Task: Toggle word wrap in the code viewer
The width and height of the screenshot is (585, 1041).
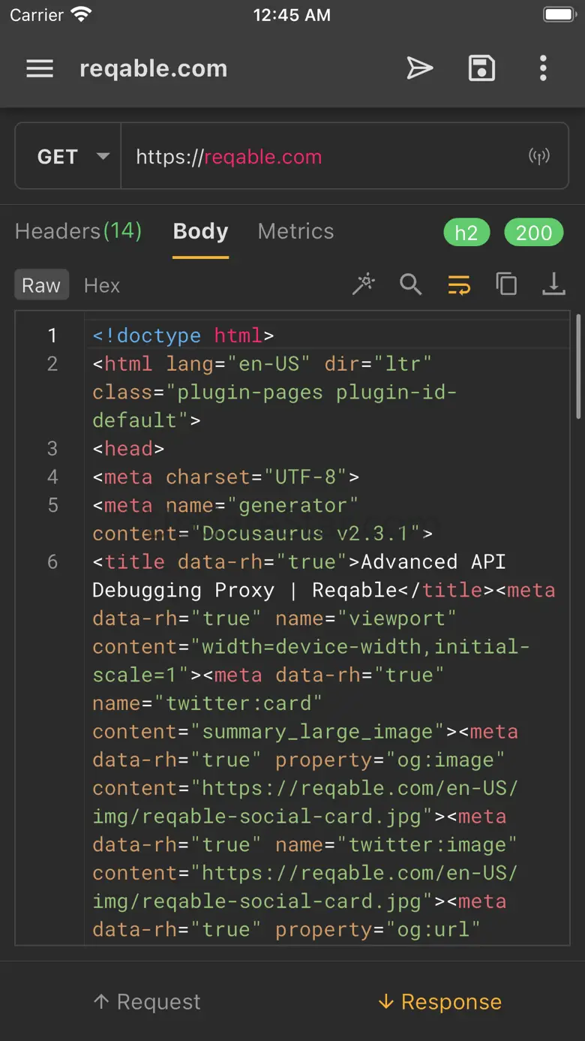Action: tap(459, 285)
